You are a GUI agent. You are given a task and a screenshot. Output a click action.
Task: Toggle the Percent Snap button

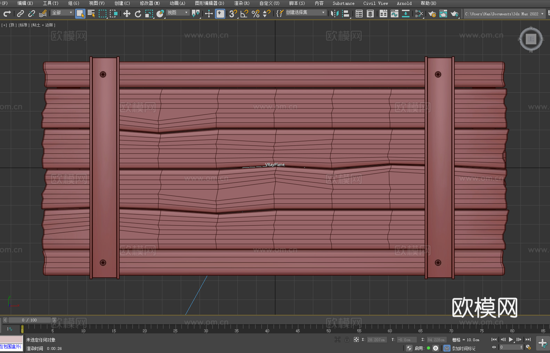pyautogui.click(x=256, y=14)
